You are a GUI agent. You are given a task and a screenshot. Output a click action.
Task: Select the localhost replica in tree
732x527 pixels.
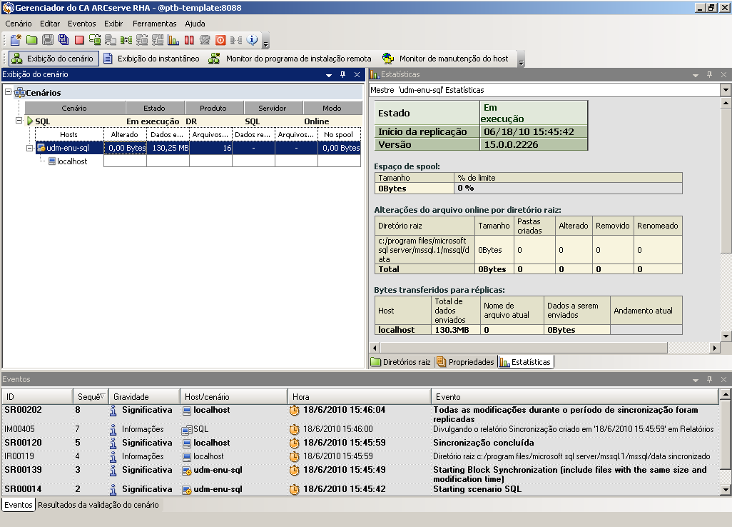point(71,161)
